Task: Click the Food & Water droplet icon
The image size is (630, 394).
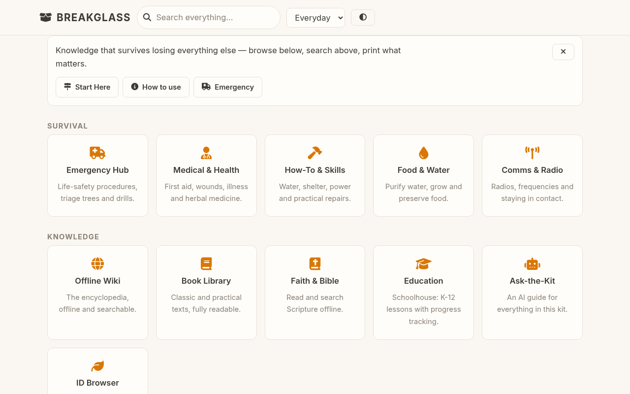Action: point(424,153)
